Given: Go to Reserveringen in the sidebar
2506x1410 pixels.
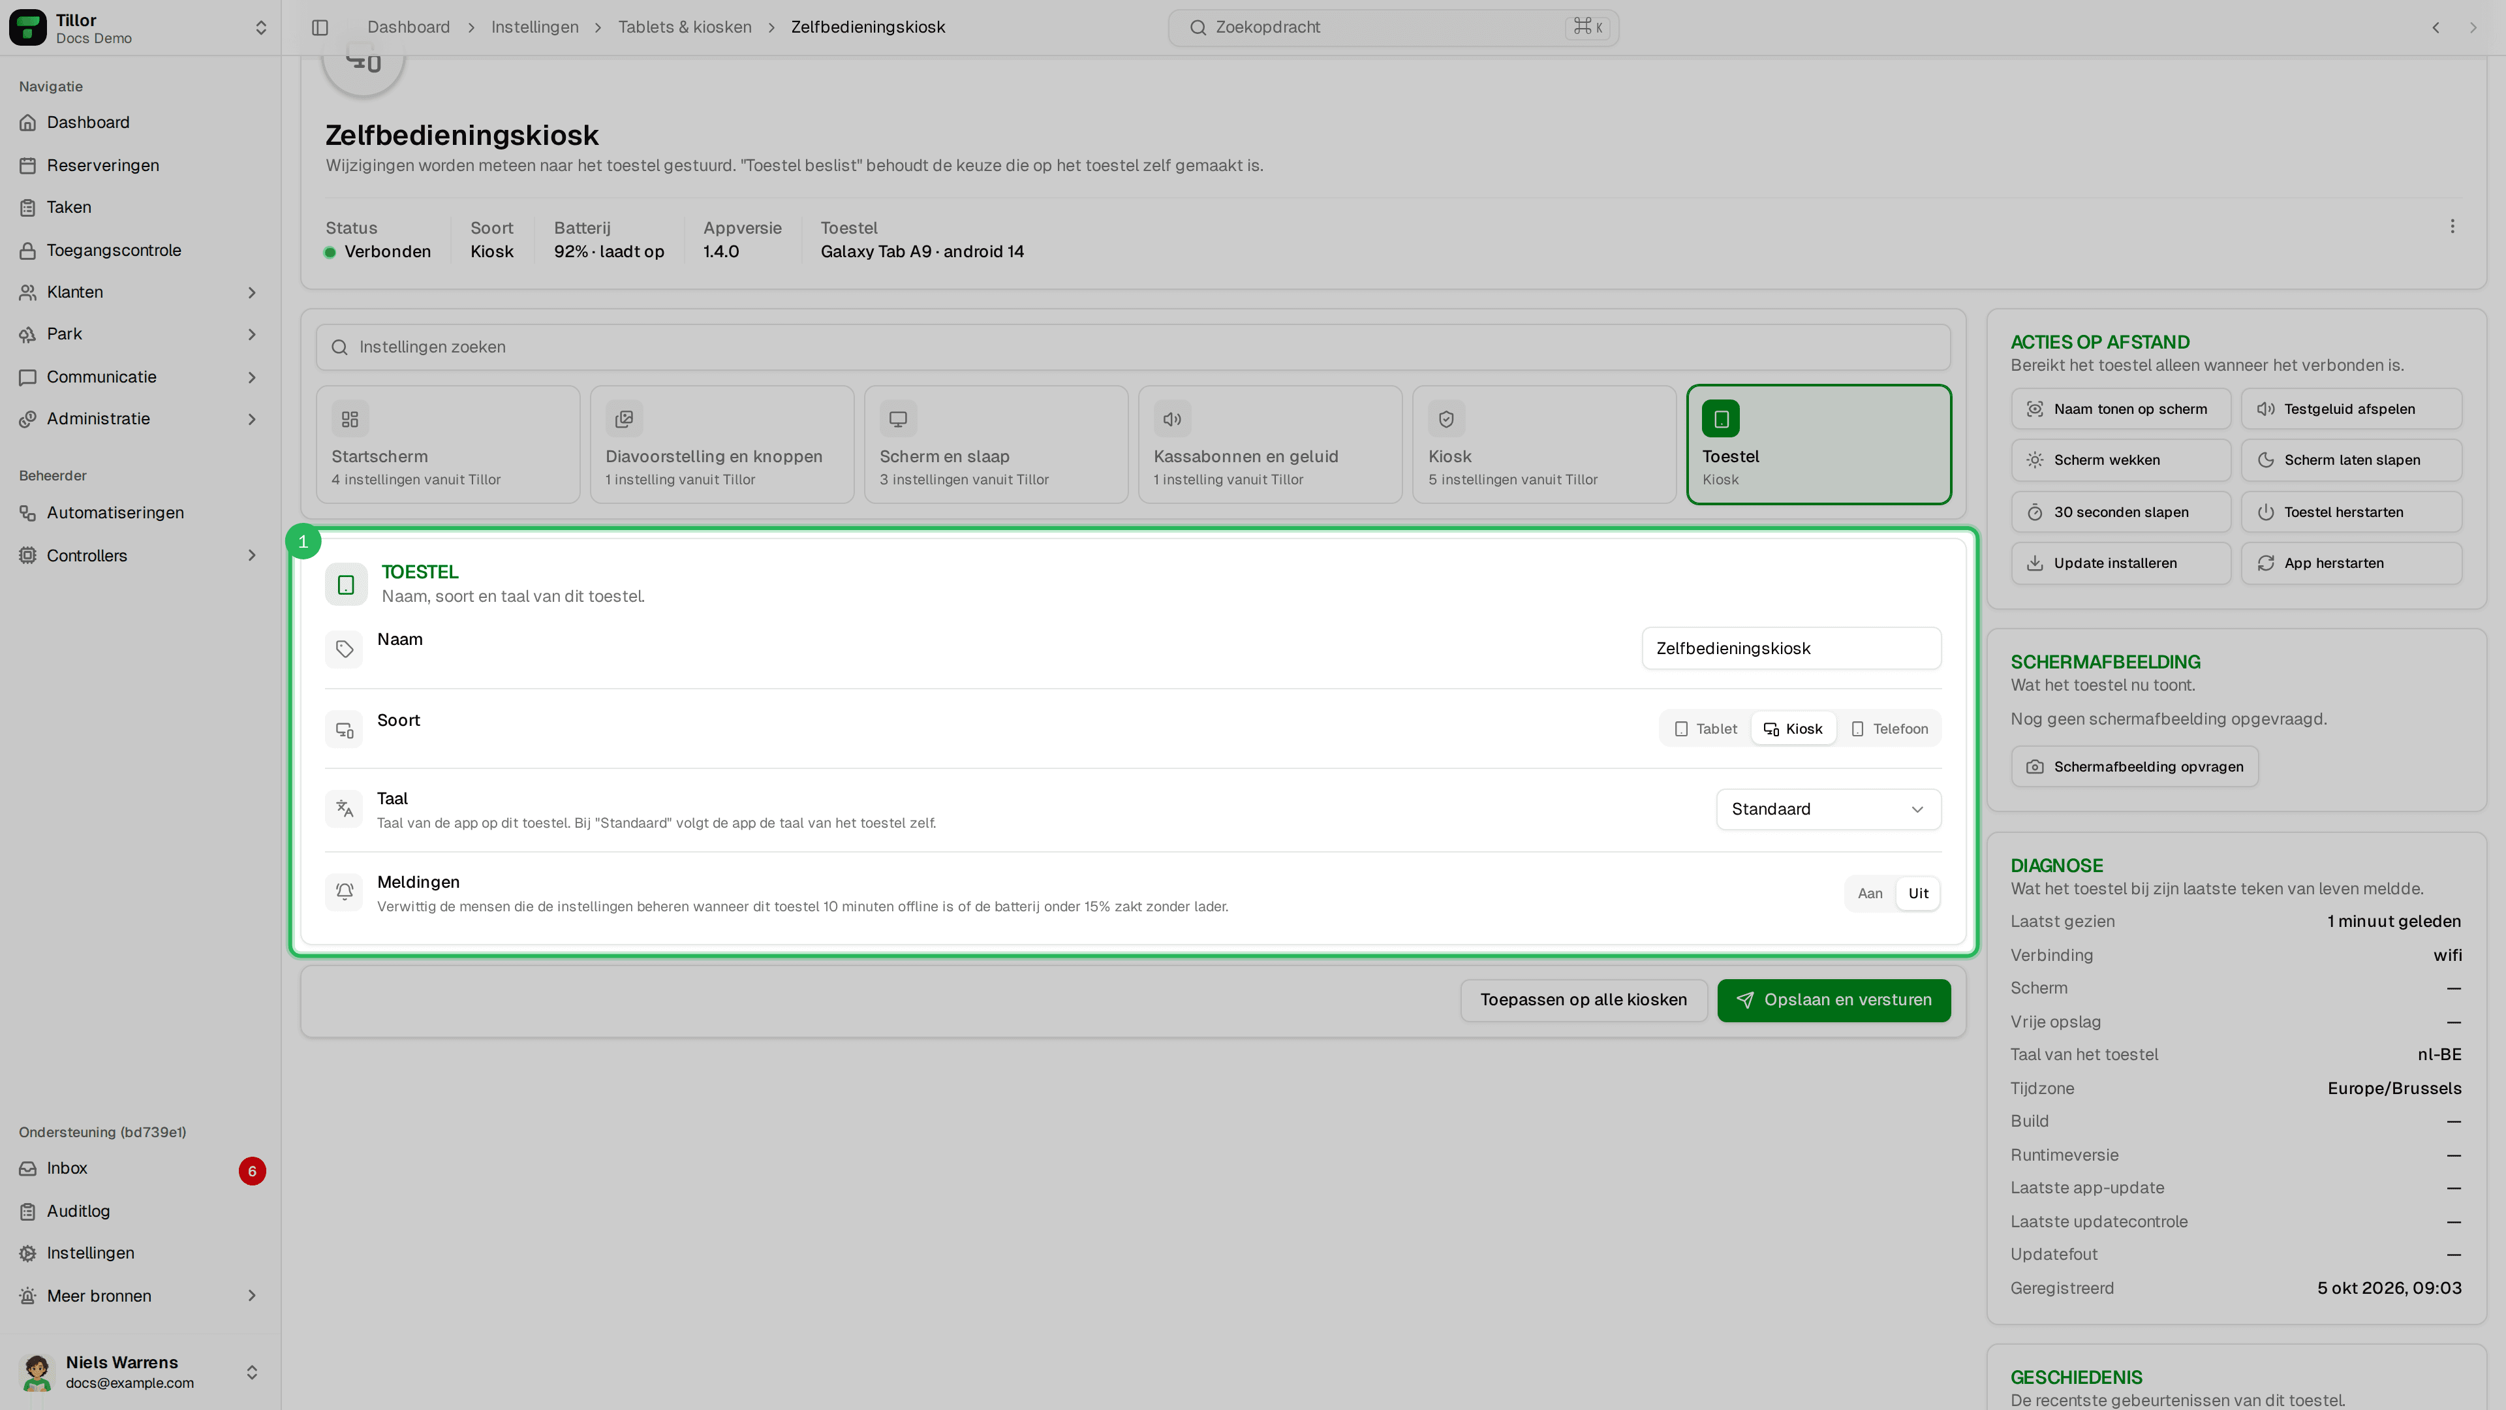Looking at the screenshot, I should pyautogui.click(x=140, y=165).
